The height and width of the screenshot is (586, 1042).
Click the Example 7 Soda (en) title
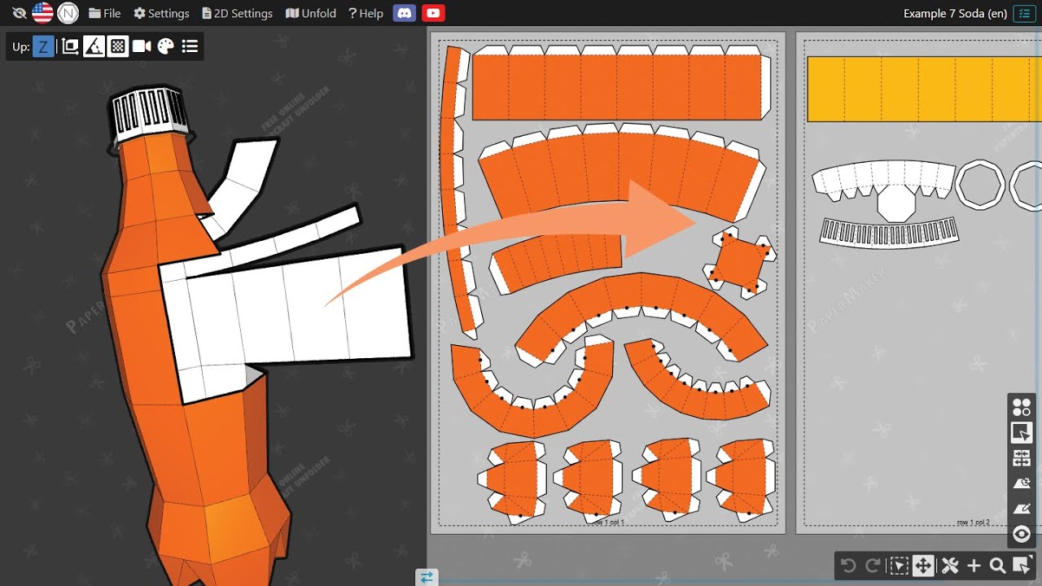pyautogui.click(x=955, y=13)
